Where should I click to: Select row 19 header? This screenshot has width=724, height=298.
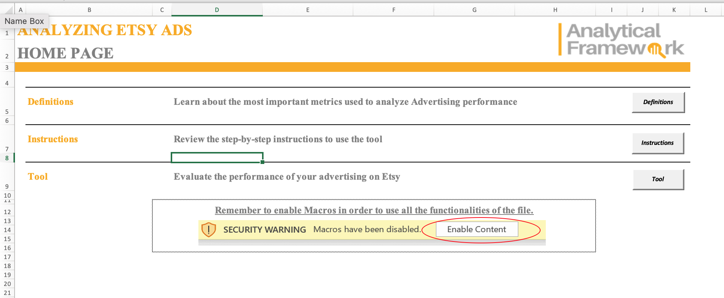7,275
